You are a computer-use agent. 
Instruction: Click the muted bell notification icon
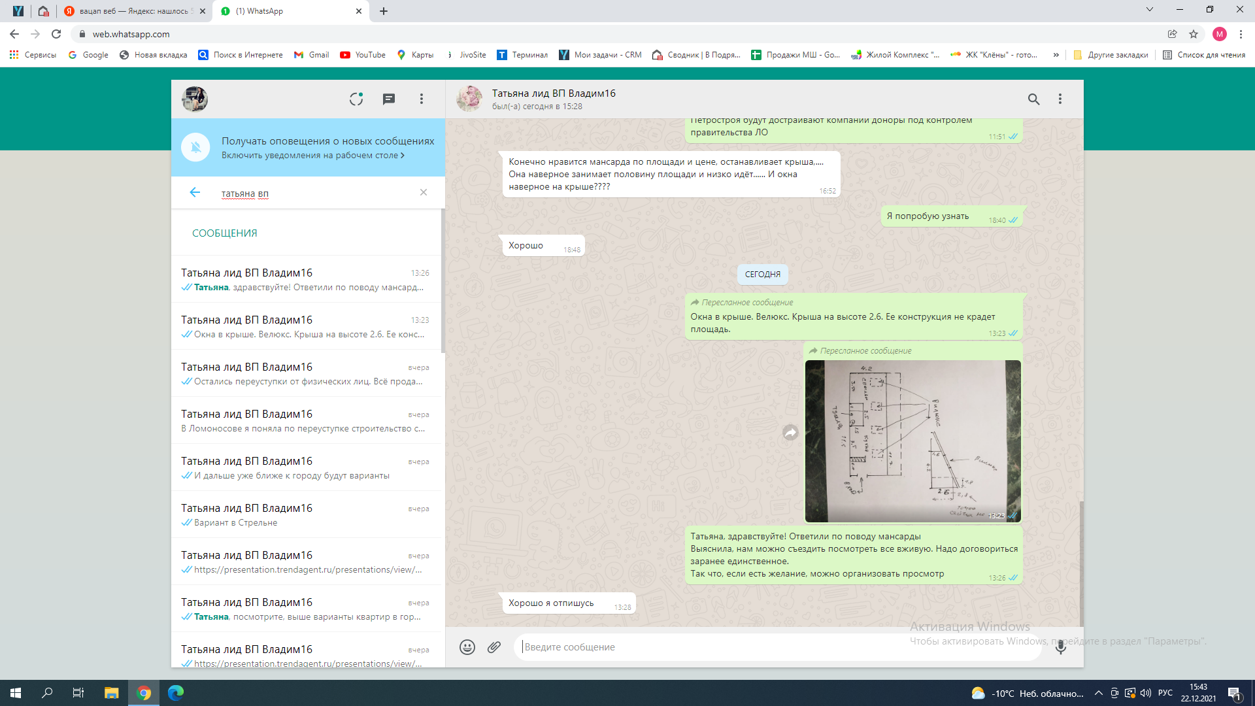[195, 147]
